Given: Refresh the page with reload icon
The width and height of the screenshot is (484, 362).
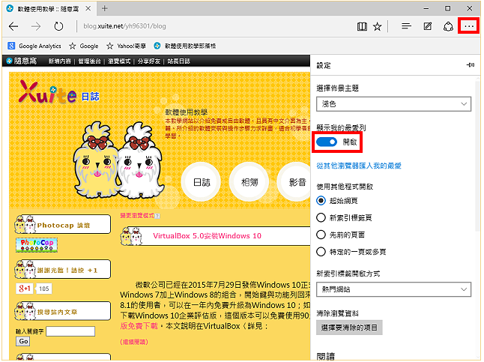Looking at the screenshot, I should [x=58, y=26].
